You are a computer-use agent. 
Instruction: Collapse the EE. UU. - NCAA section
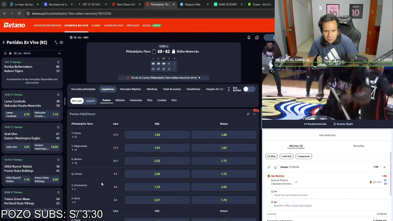pyautogui.click(x=59, y=53)
